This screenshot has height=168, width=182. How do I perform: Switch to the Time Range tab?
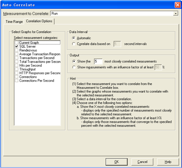point(14,22)
